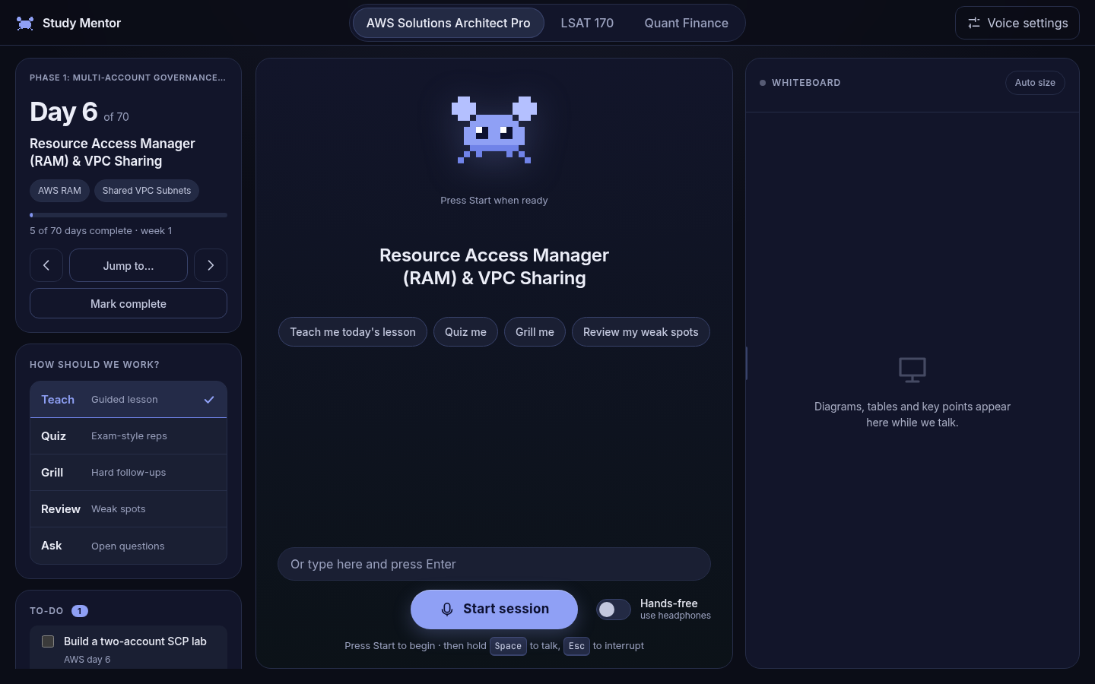Switch to AWS Solutions Architect Pro tab
Image resolution: width=1095 pixels, height=684 pixels.
pos(449,23)
